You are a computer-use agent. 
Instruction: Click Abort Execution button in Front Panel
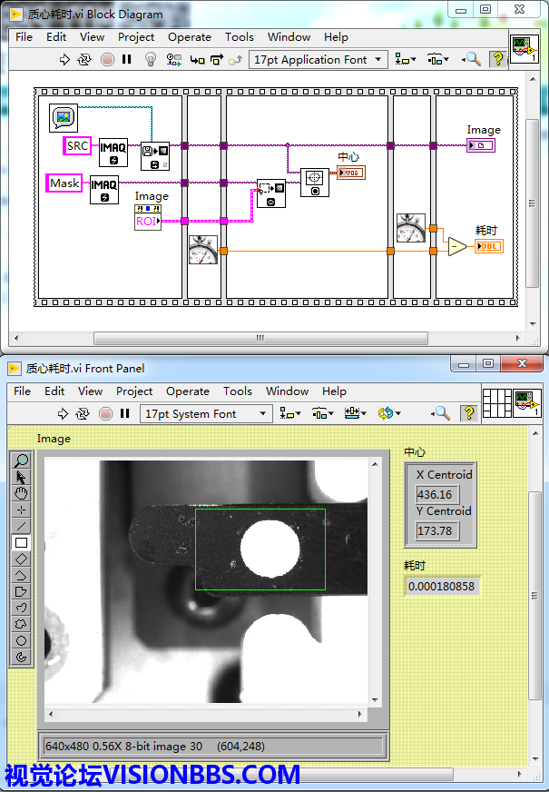[x=105, y=414]
